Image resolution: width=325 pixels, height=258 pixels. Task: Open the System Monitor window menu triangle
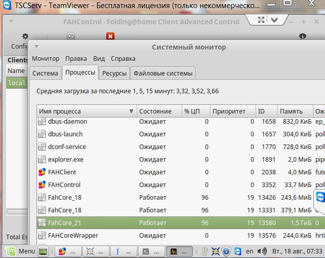pos(36,47)
